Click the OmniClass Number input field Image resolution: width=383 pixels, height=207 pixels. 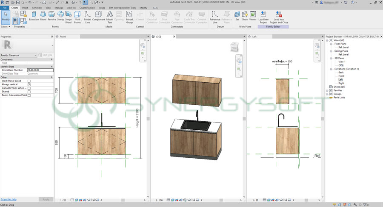(x=40, y=70)
